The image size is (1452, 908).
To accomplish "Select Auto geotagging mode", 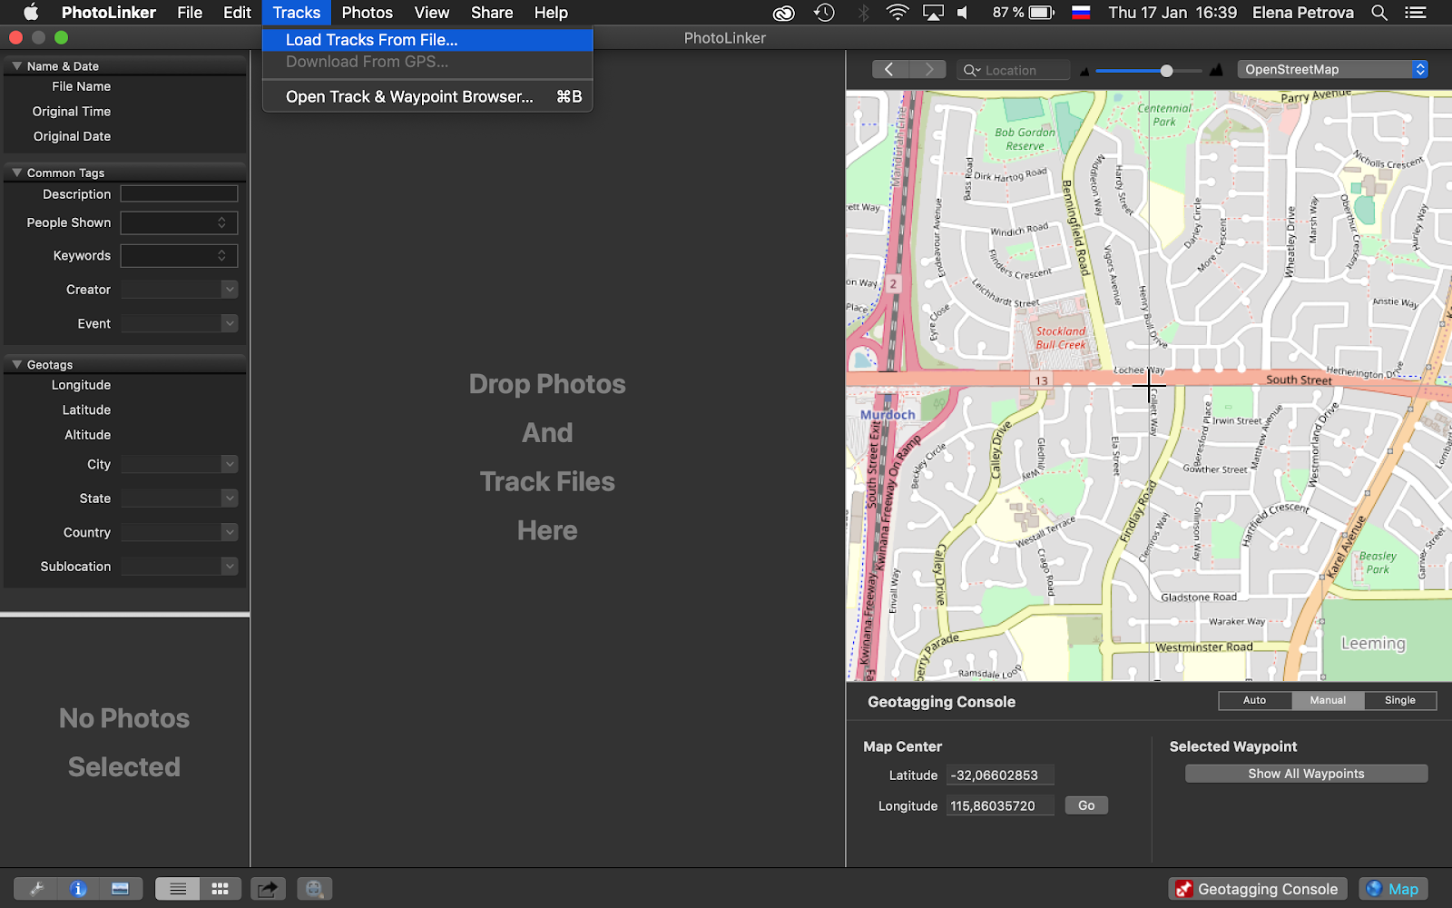I will click(1254, 700).
